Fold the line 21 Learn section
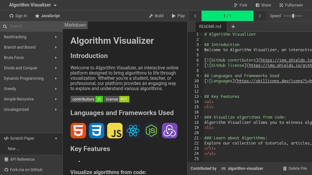312x175 pixels. 201,138
